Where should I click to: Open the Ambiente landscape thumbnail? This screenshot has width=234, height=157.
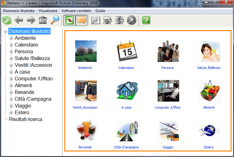(x=86, y=51)
